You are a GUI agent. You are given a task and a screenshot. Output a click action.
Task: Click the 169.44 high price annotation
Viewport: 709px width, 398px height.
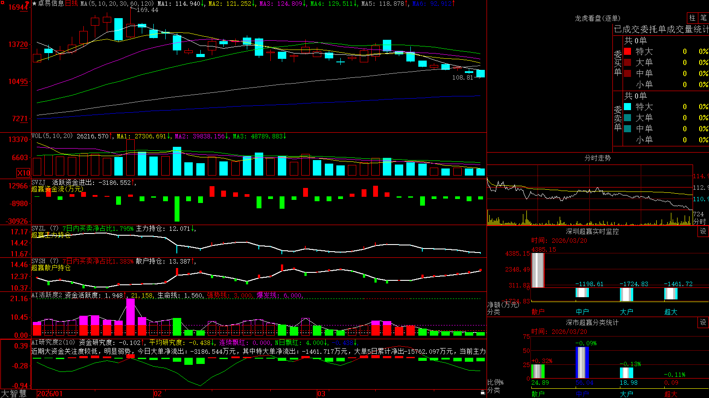[148, 10]
